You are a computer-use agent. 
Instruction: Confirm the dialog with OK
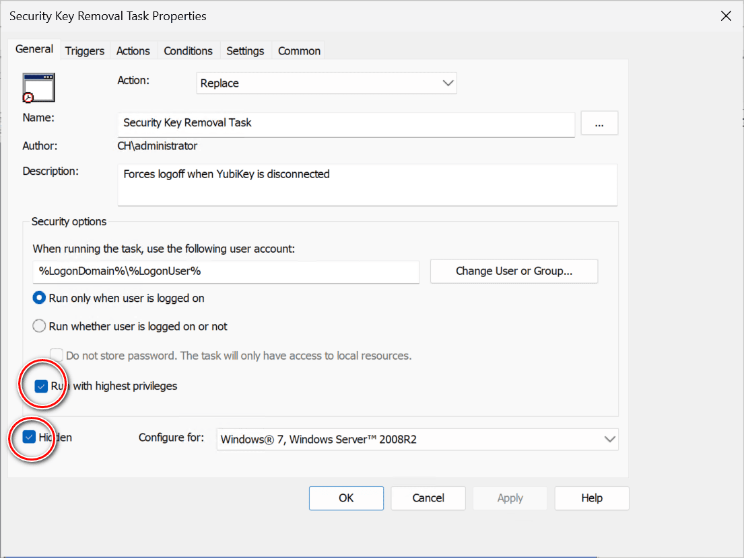(x=346, y=497)
